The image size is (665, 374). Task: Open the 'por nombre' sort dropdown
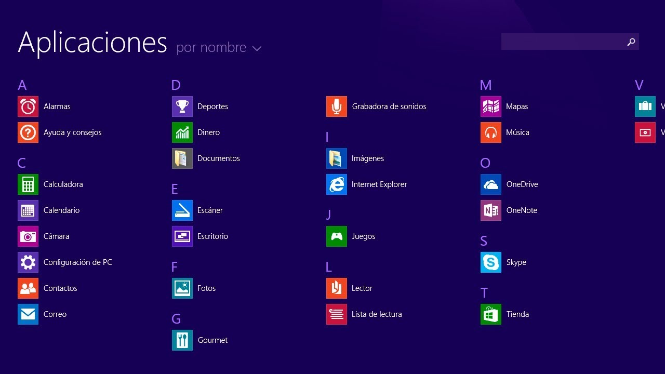tap(219, 47)
